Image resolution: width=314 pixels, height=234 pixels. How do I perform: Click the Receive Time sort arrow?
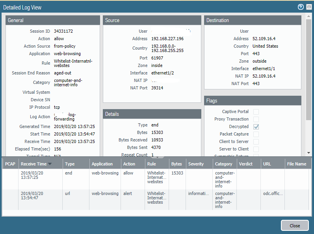click(50, 164)
